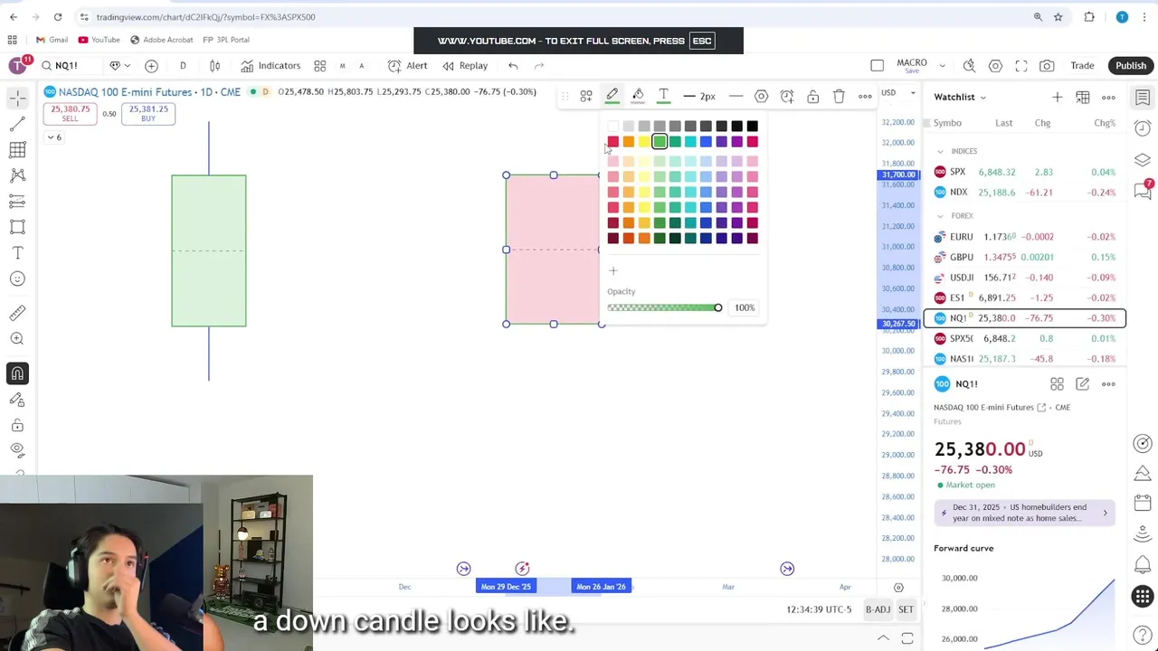Open the US homebuilders news headline
The height and width of the screenshot is (651, 1158).
click(1025, 513)
